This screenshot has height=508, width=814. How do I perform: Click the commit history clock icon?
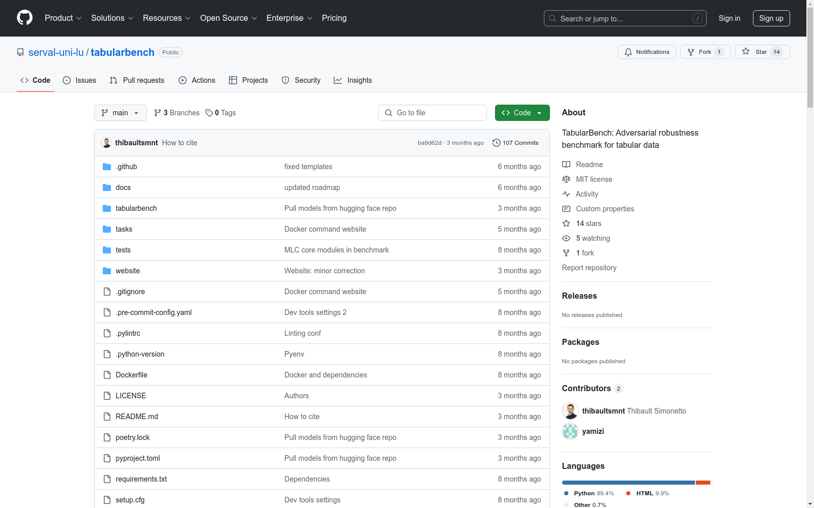[x=496, y=143]
